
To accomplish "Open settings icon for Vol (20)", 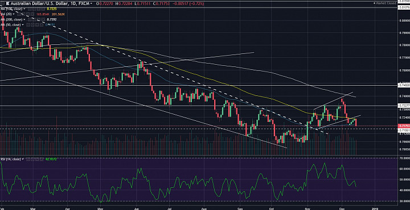I will pos(23,14).
